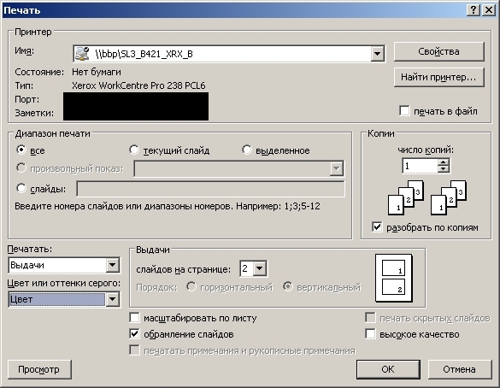Click the printer icon beside the name field
This screenshot has width=500, height=388.
coord(82,53)
